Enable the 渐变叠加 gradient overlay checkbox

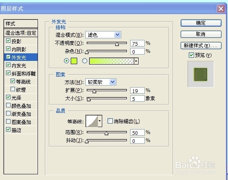tap(8, 113)
